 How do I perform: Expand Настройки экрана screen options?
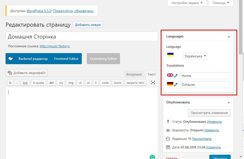(187, 3)
